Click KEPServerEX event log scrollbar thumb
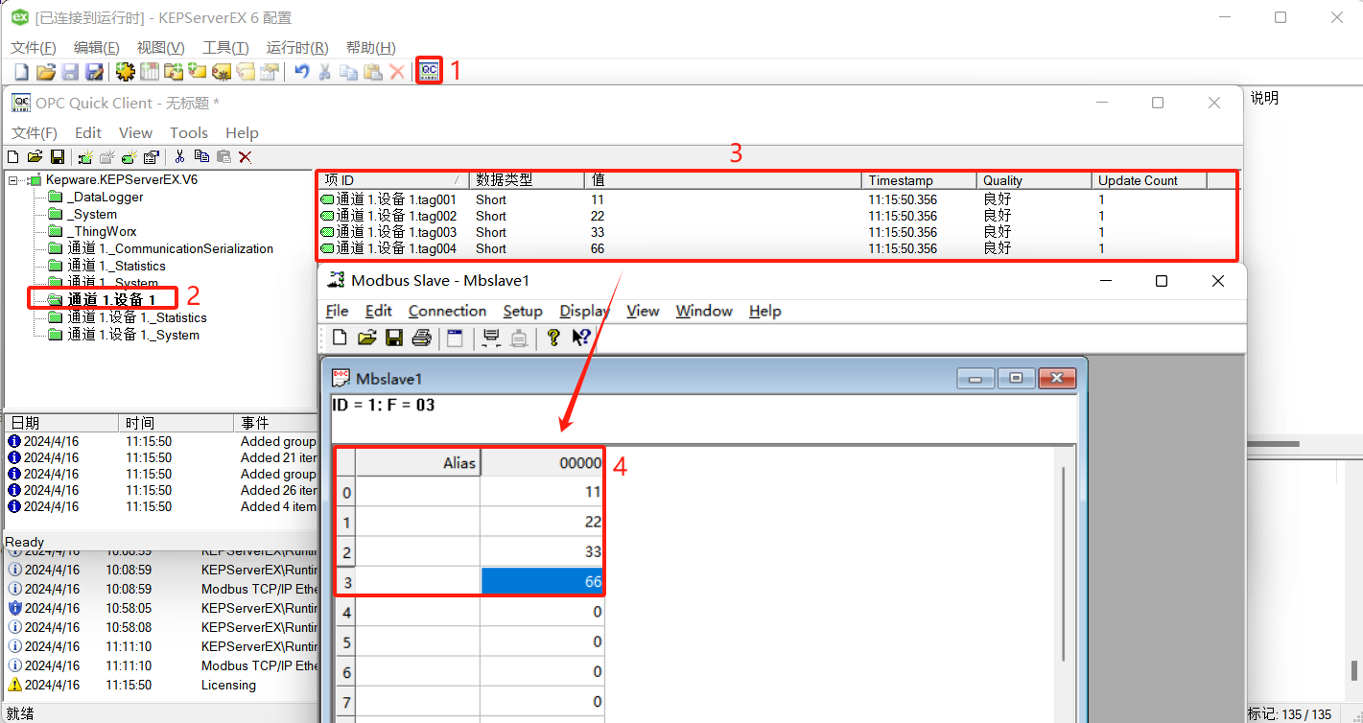Viewport: 1363px width, 723px height. pyautogui.click(x=1354, y=669)
